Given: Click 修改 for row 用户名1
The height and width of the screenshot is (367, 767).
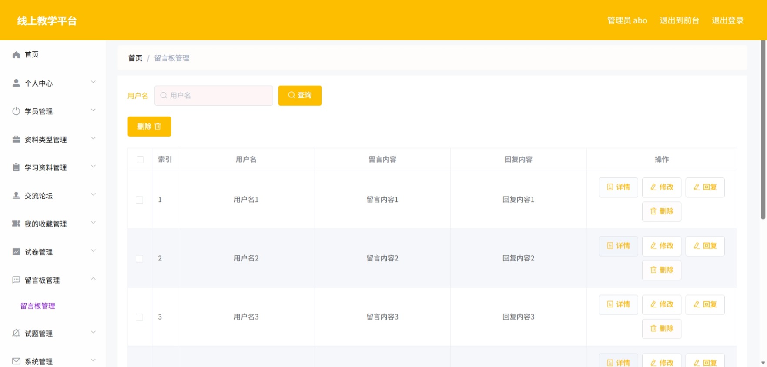Looking at the screenshot, I should coord(662,187).
